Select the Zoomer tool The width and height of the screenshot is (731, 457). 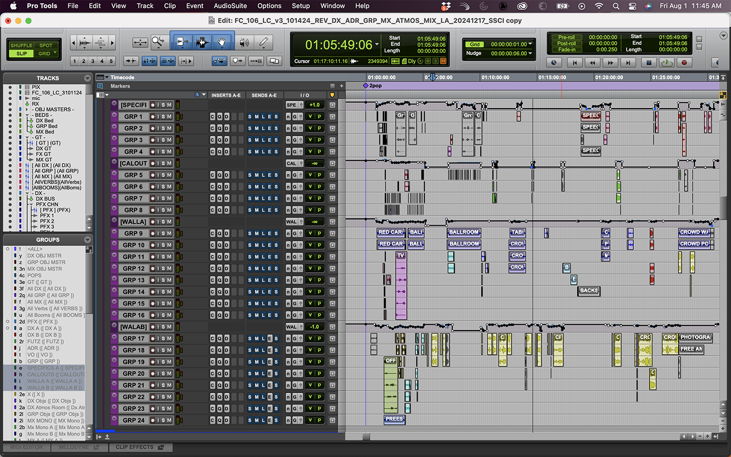(158, 42)
